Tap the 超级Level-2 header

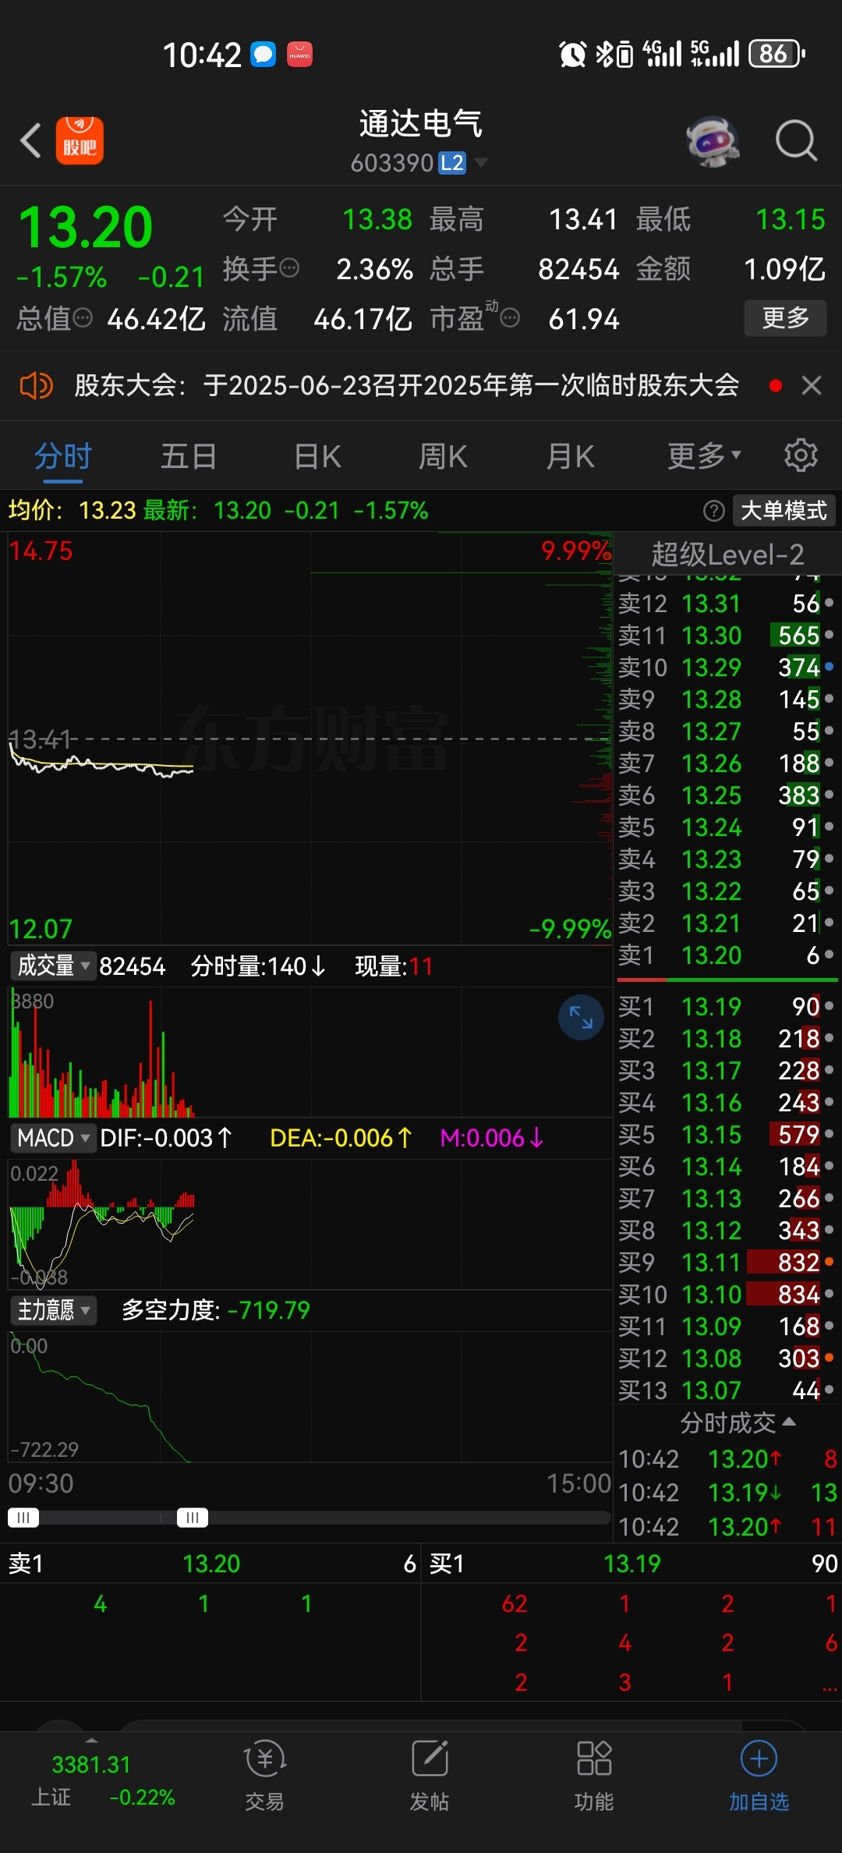[727, 554]
